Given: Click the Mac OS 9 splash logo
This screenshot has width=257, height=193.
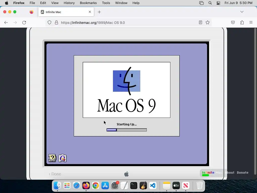Looking at the screenshot, I should click(126, 90).
